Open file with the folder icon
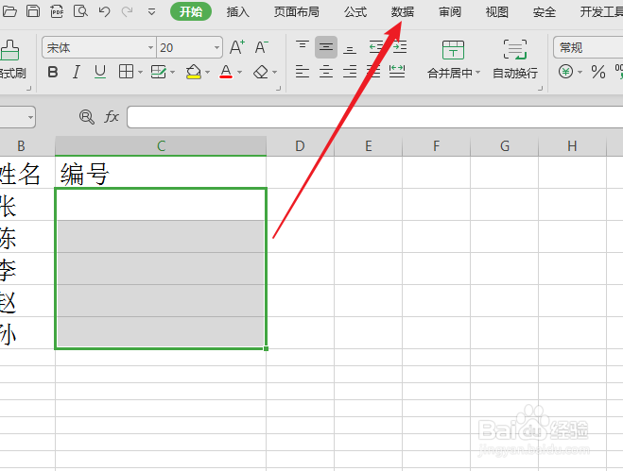The image size is (623, 471). pyautogui.click(x=9, y=11)
